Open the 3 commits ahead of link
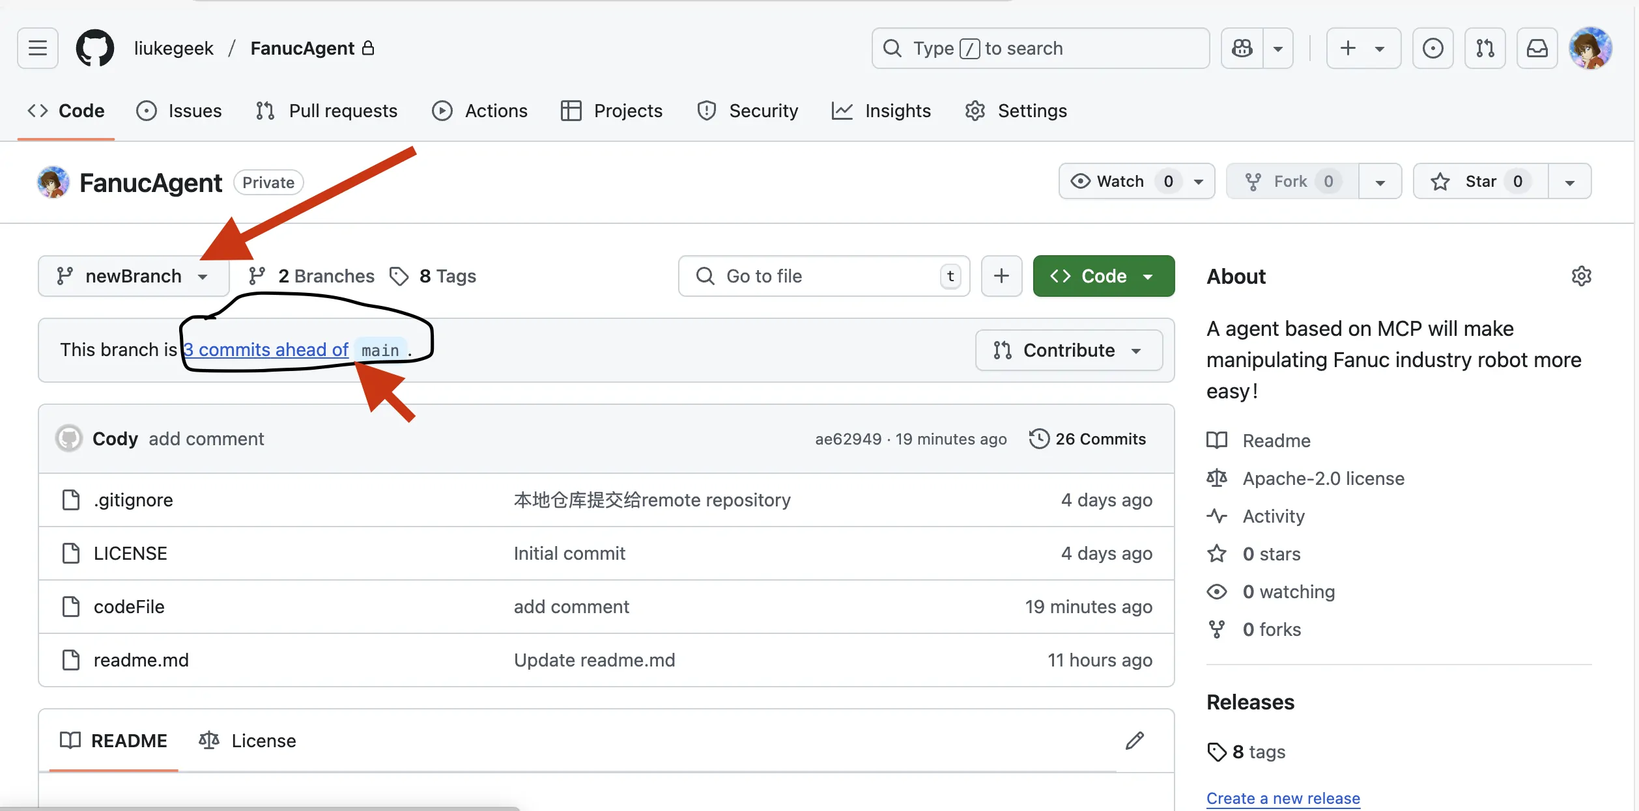Image resolution: width=1639 pixels, height=811 pixels. click(x=266, y=350)
